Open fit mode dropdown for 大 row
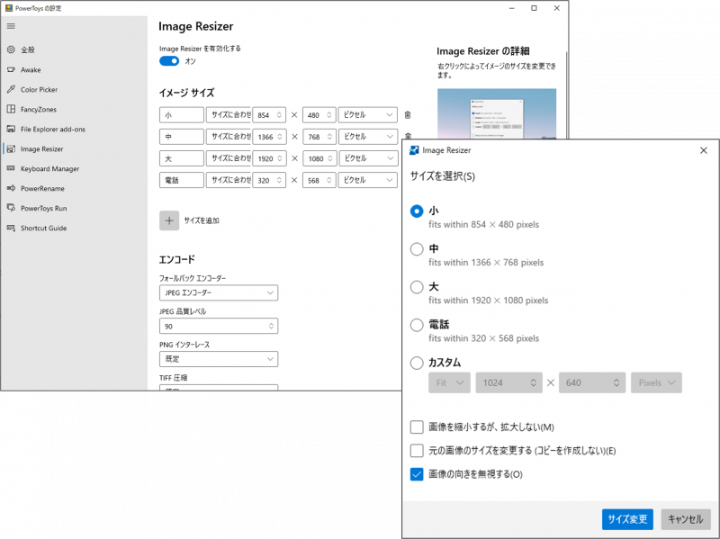The image size is (720, 539). (x=229, y=158)
